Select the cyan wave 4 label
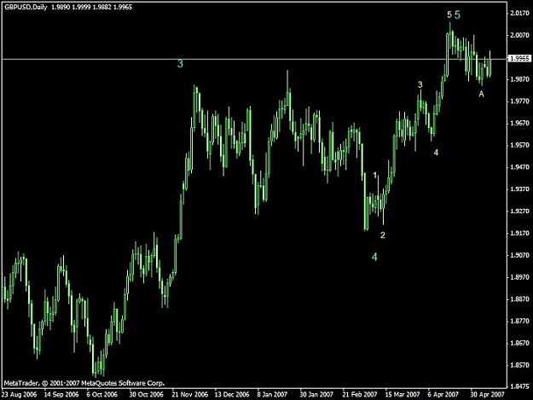533x400 pixels. (x=374, y=257)
